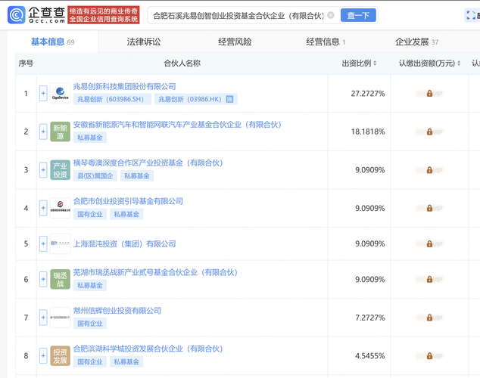Open the 经营信息 tab
This screenshot has height=378, width=480.
(x=326, y=42)
